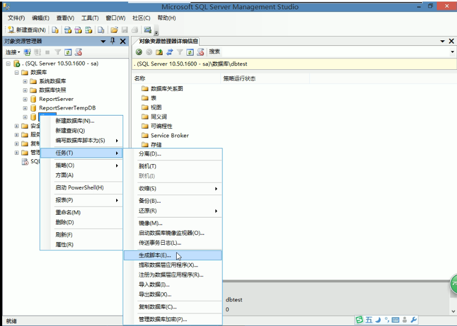Open the 工具(T) menu
Image resolution: width=457 pixels, height=326 pixels.
[90, 18]
